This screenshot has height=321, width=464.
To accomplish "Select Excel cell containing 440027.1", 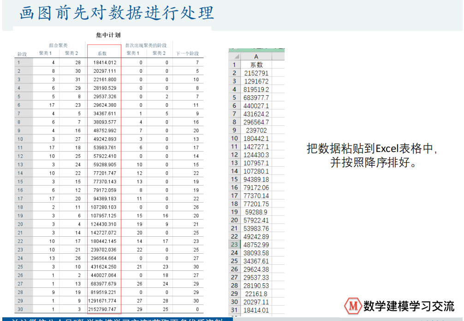I will point(256,106).
